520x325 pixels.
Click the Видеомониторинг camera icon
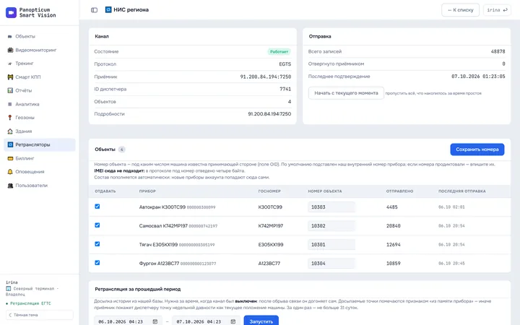(x=10, y=50)
